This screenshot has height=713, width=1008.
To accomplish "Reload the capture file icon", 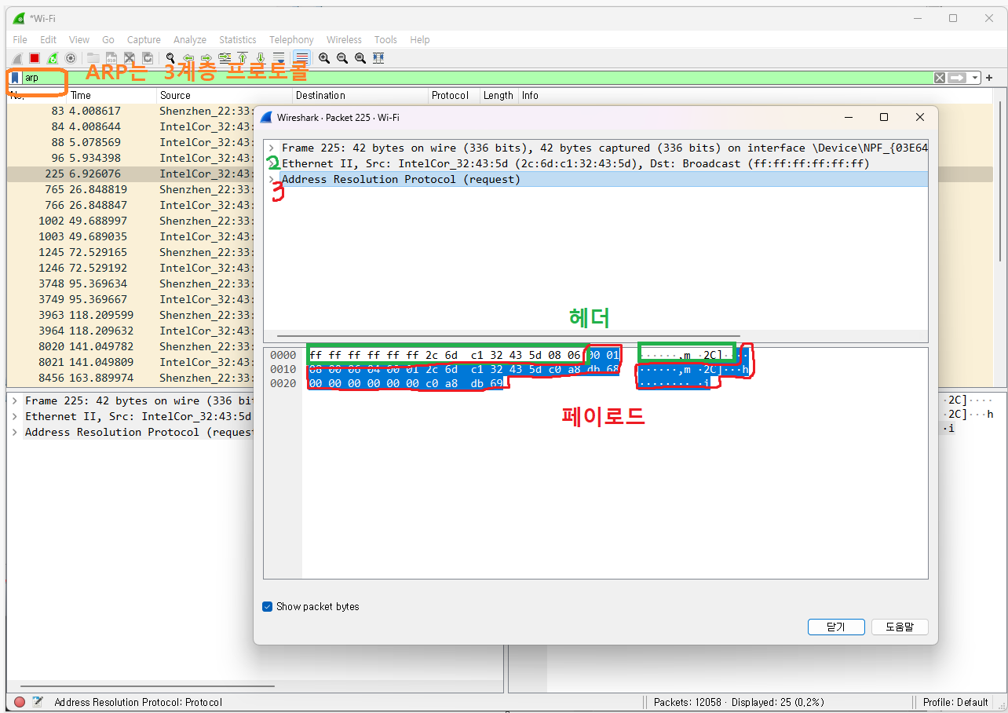I will click(147, 58).
